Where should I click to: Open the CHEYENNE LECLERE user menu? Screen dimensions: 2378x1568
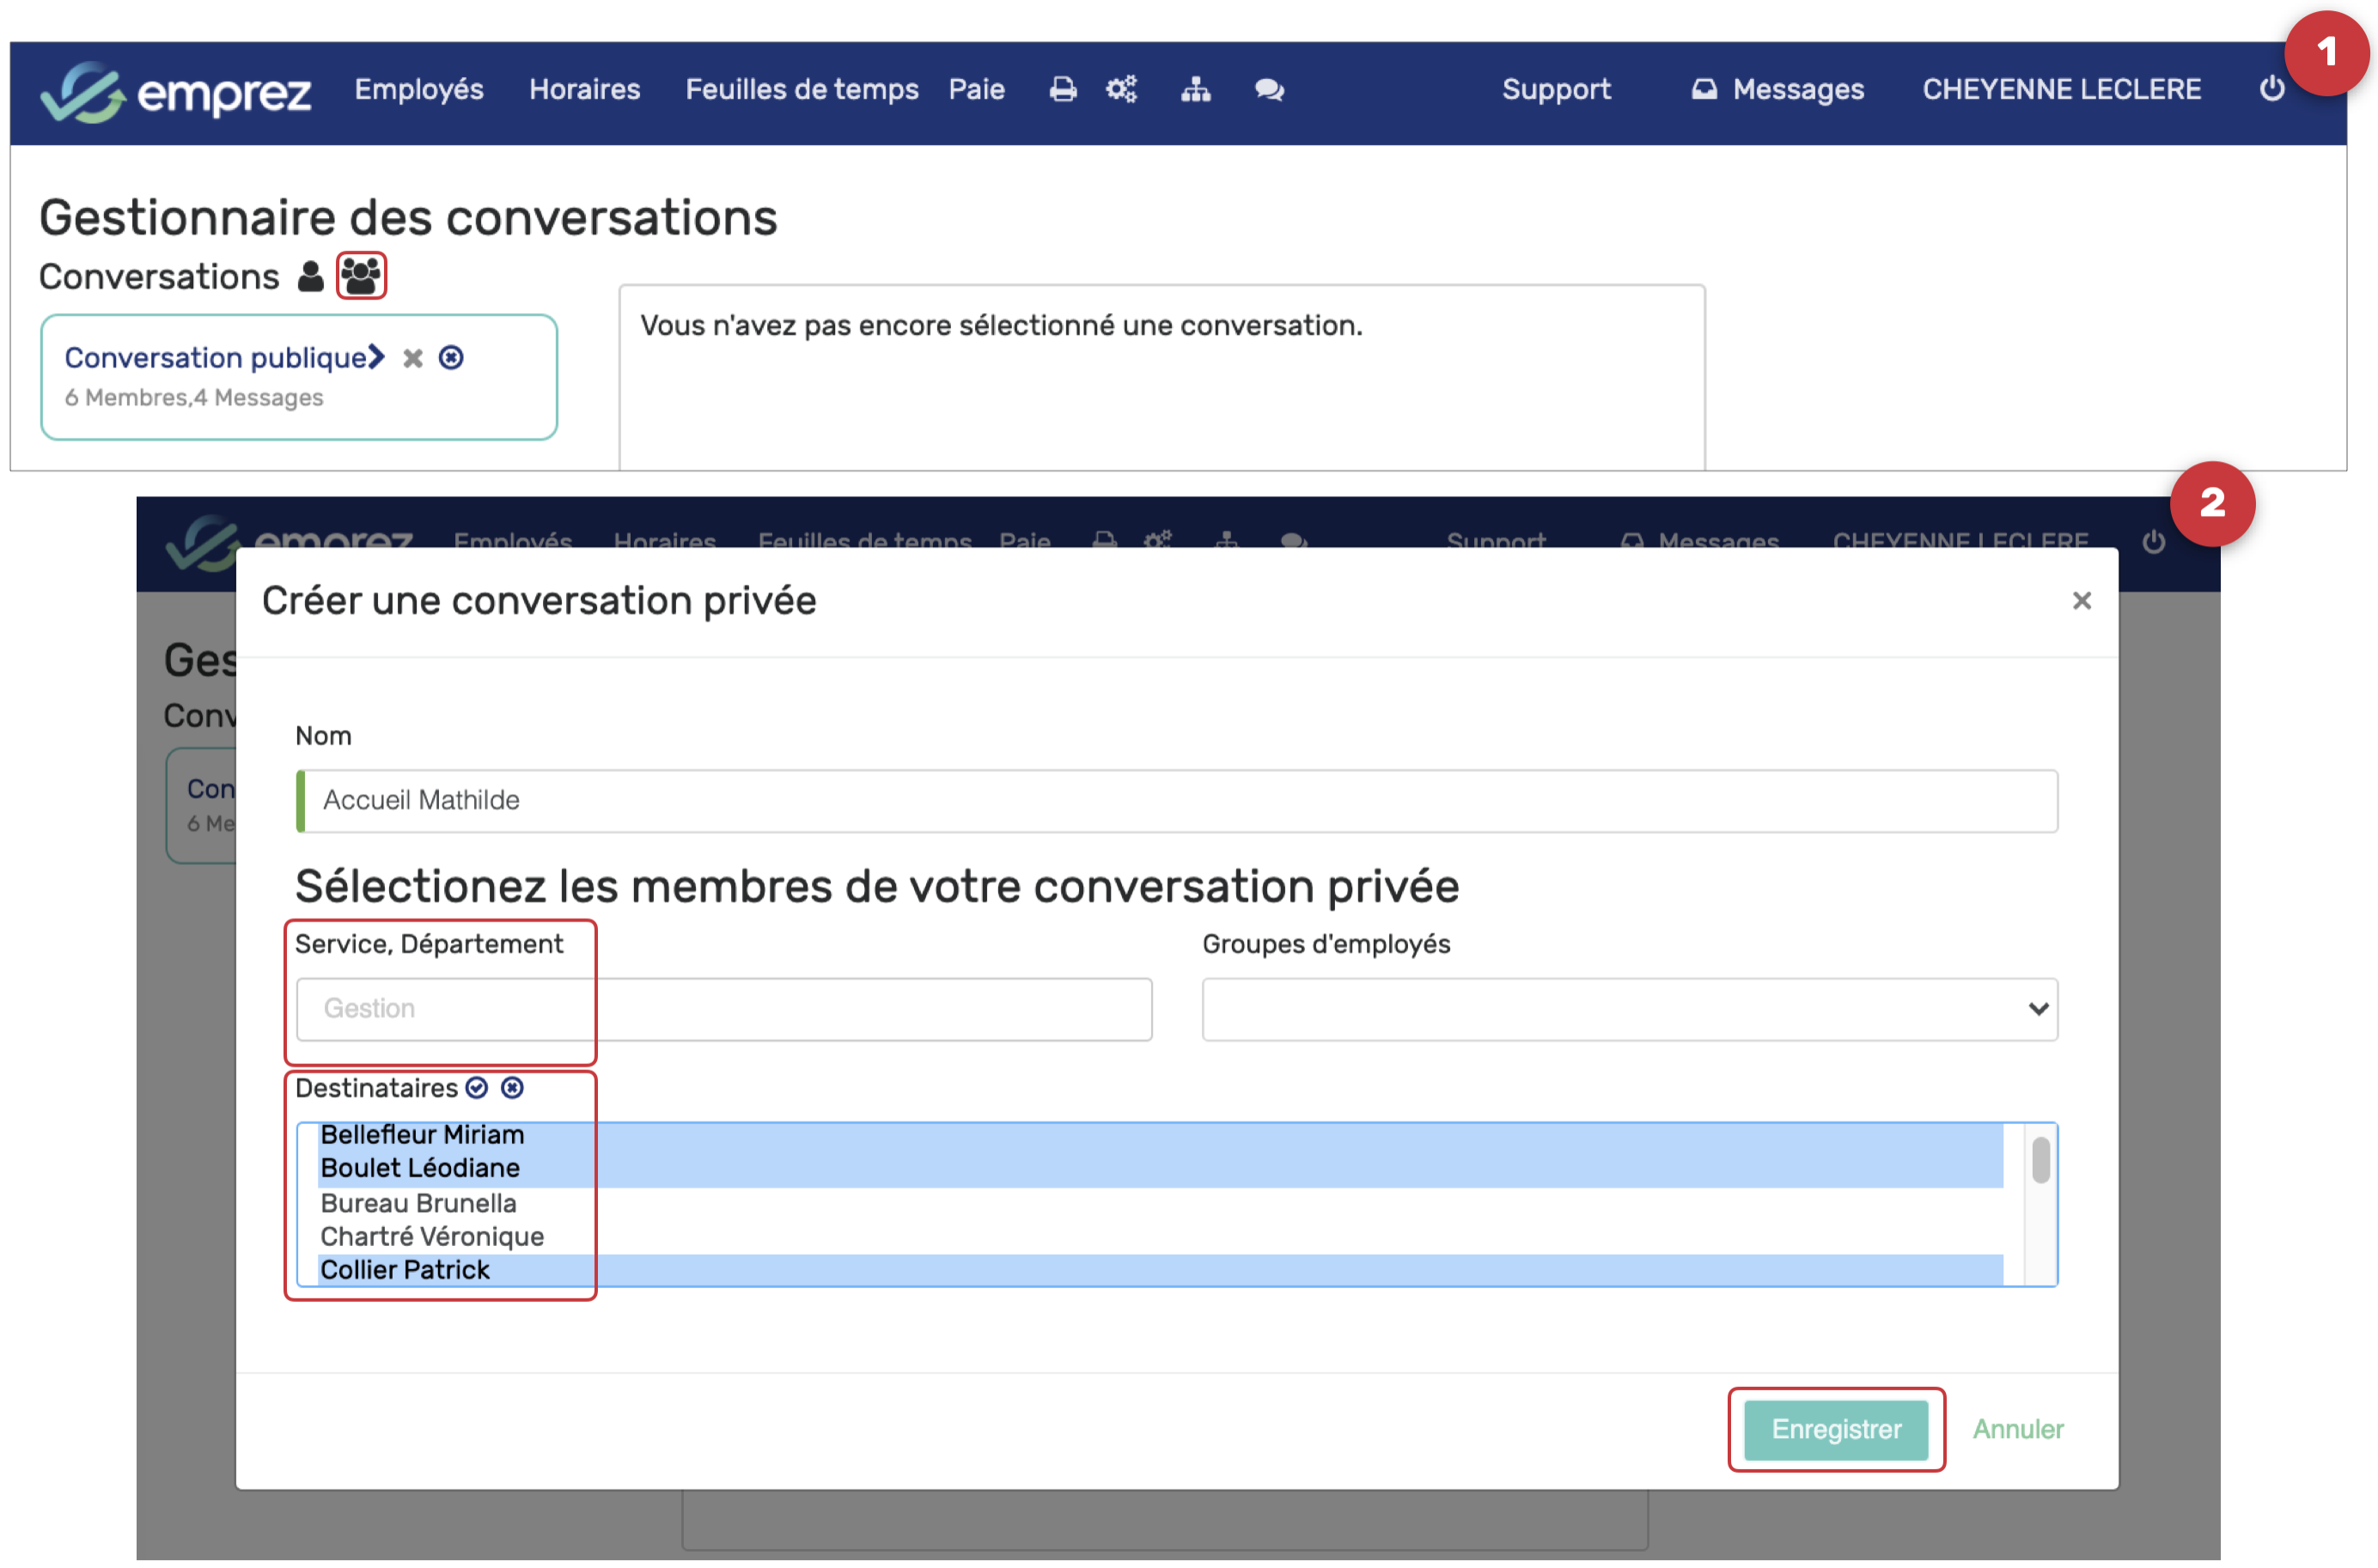(2061, 90)
